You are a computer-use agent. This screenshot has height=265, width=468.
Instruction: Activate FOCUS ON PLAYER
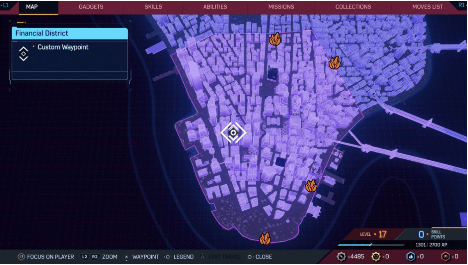point(50,257)
